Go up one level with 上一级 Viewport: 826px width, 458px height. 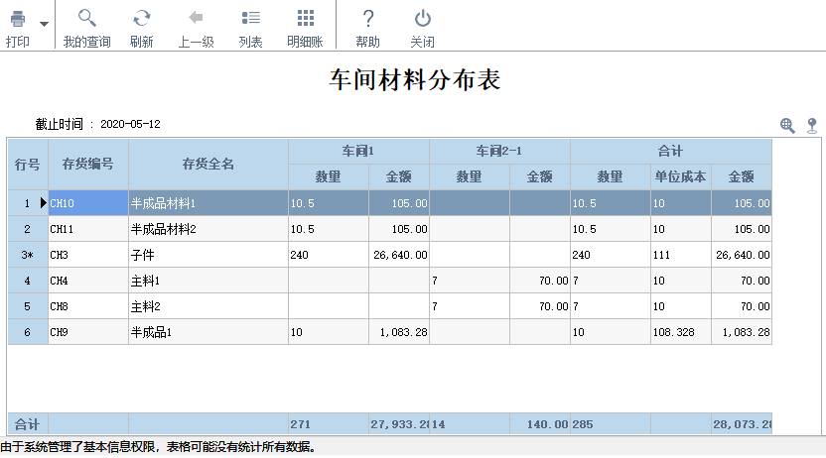point(196,18)
